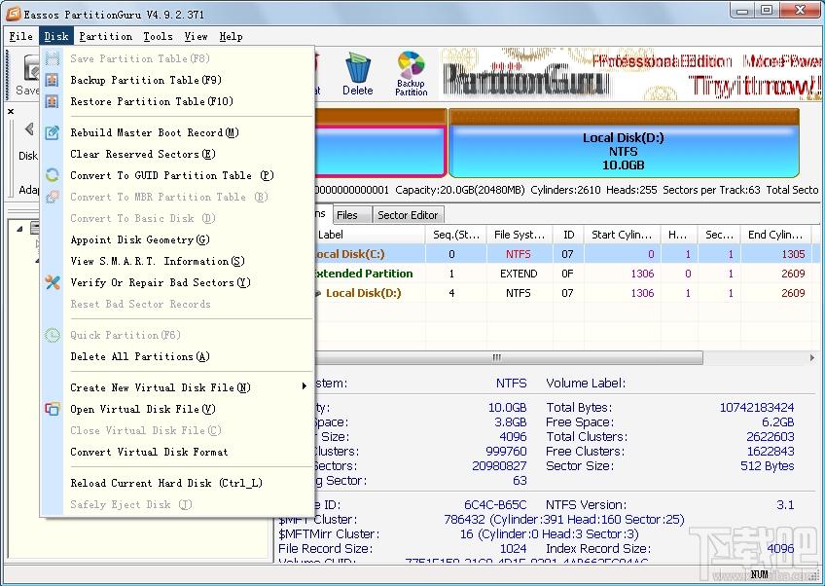Viewport: 825px width, 586px height.
Task: Click the NUM indicator in status bar
Action: tap(759, 574)
